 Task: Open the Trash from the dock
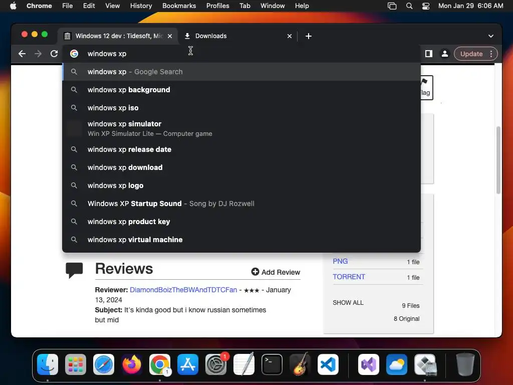pos(465,364)
